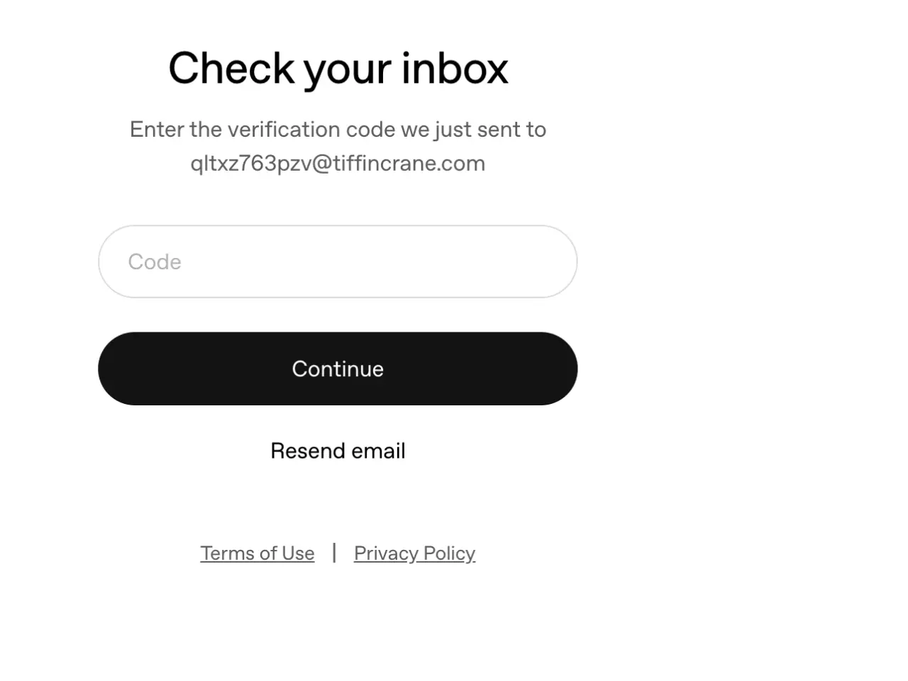Open the Terms of Use link
This screenshot has height=681, width=908.
(258, 553)
